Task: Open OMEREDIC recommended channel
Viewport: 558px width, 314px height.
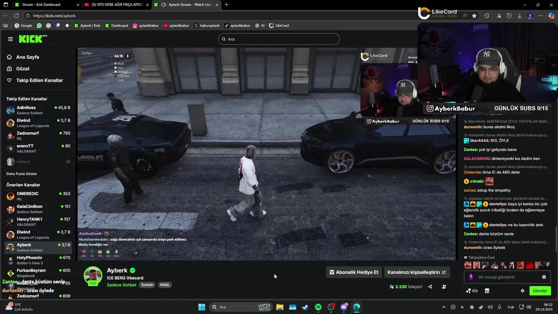Action: tap(38, 196)
